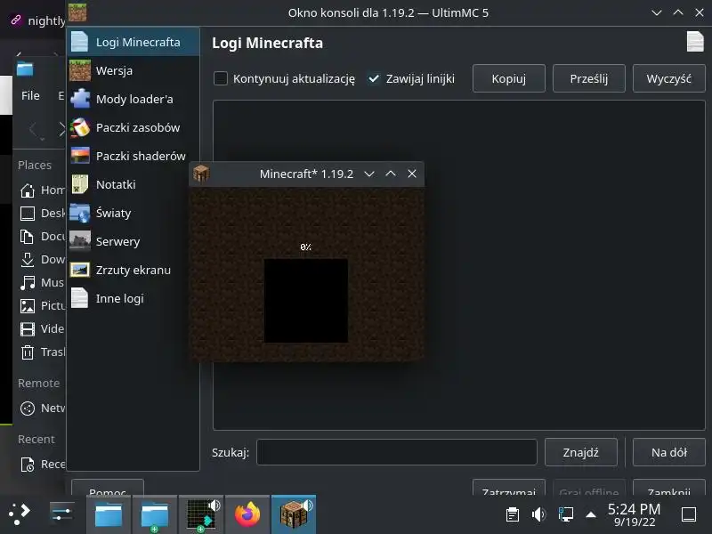The image size is (712, 534).
Task: Click the Paczki shaderów sunset icon
Action: pyautogui.click(x=80, y=156)
